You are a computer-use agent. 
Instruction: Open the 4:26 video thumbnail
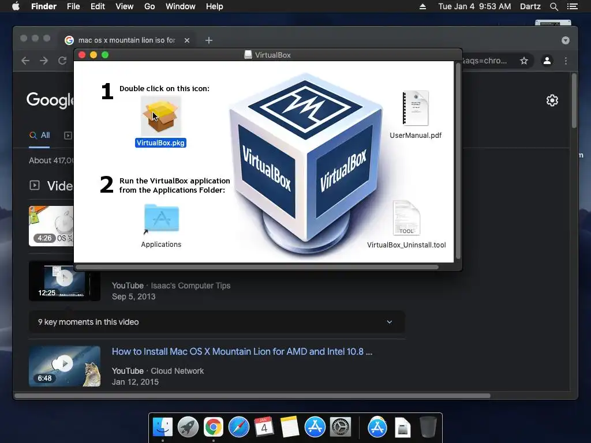click(51, 226)
